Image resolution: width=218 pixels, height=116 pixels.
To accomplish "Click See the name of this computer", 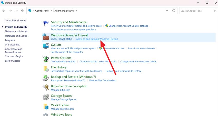I will pos(67,52).
